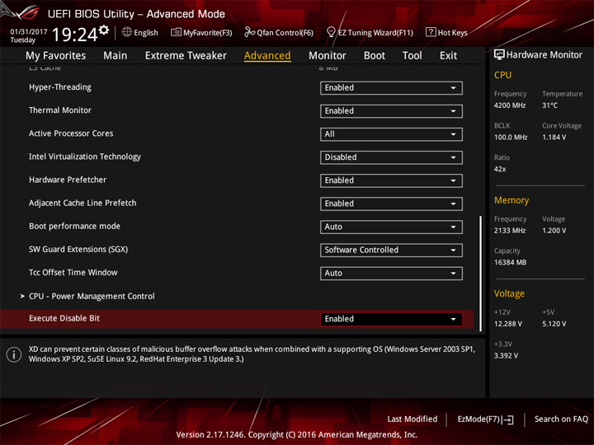Select Execute Disable Bit label
The image size is (594, 445).
[64, 318]
